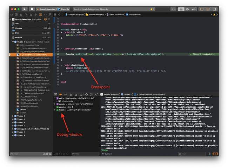
Task: Click line 30 gutter number
Action: [x=58, y=54]
